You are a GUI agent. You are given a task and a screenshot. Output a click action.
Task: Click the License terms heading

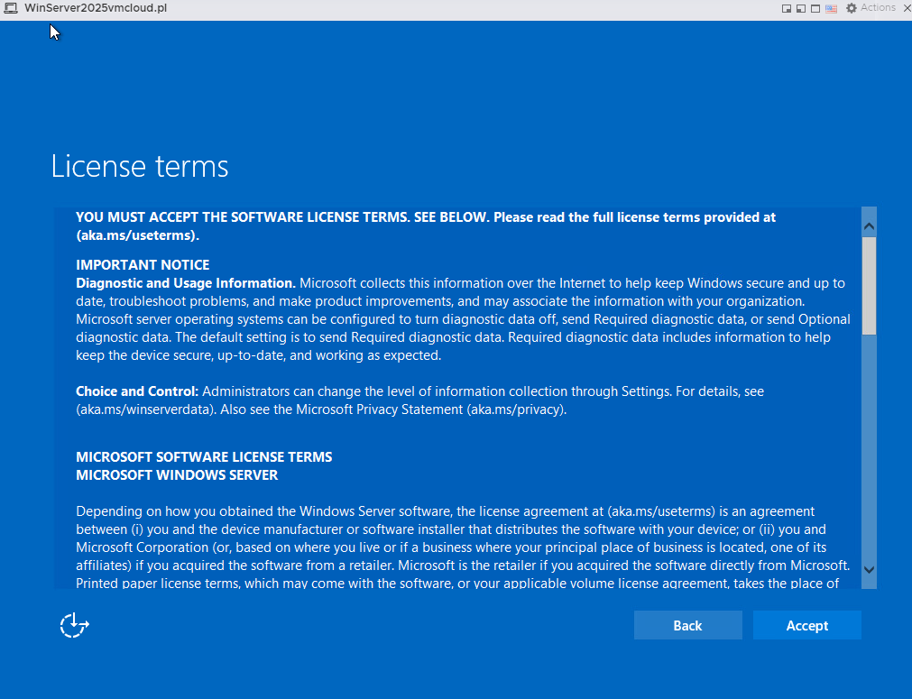pos(140,166)
